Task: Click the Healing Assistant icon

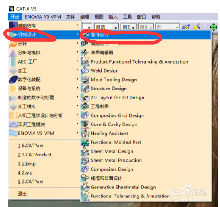Action: pyautogui.click(x=85, y=134)
